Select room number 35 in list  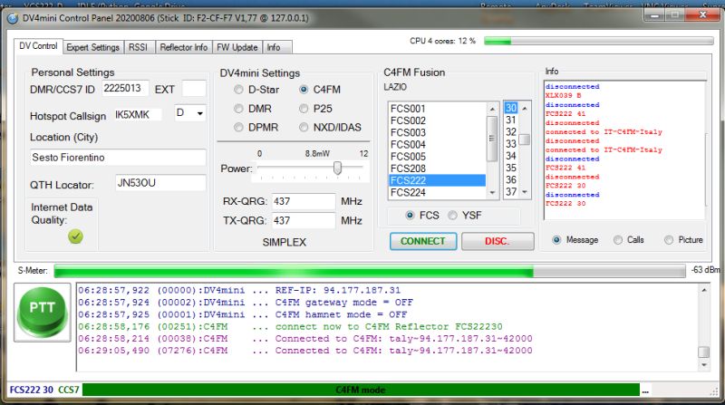511,169
